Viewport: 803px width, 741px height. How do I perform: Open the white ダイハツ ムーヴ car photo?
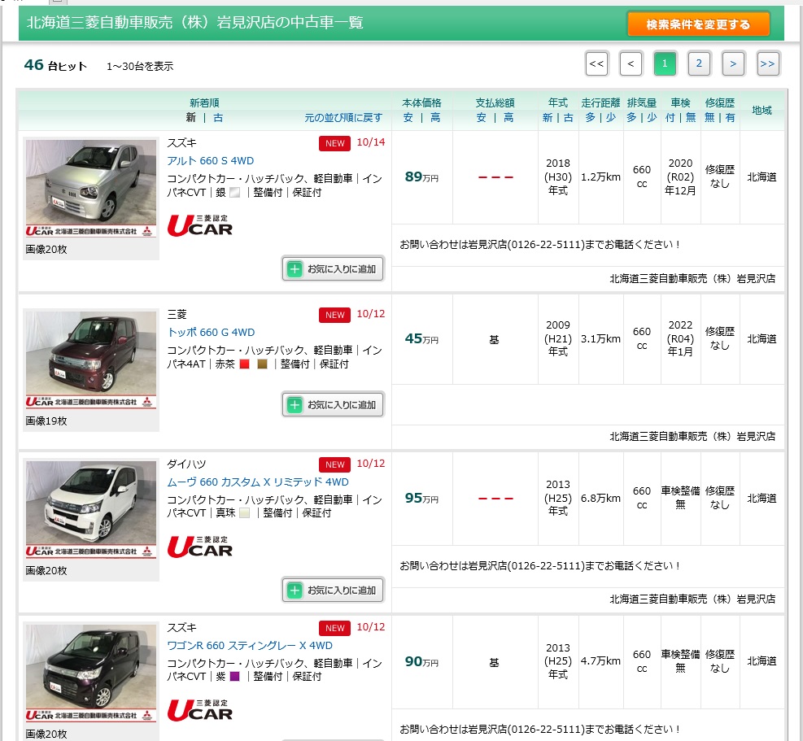pos(91,509)
